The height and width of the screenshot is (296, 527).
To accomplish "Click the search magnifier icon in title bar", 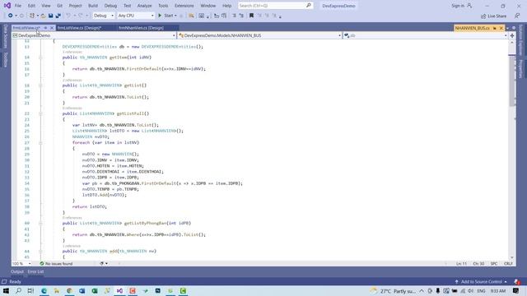I will [309, 6].
